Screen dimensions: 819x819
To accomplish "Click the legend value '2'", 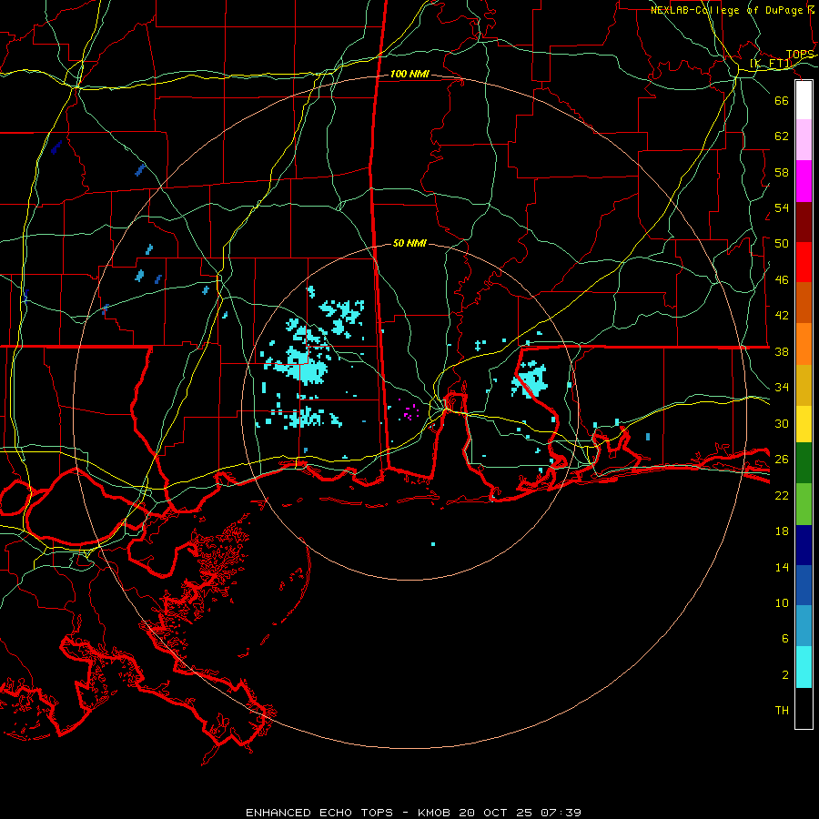I will click(x=785, y=675).
